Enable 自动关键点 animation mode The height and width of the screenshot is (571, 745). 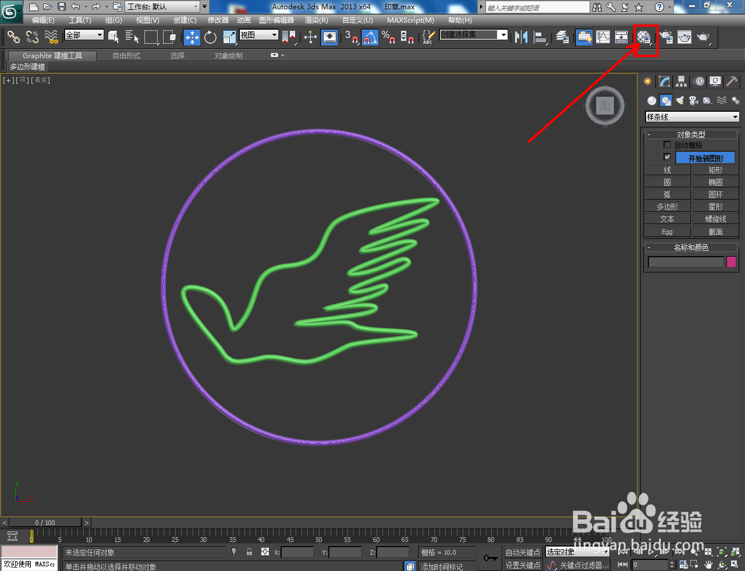pyautogui.click(x=522, y=552)
